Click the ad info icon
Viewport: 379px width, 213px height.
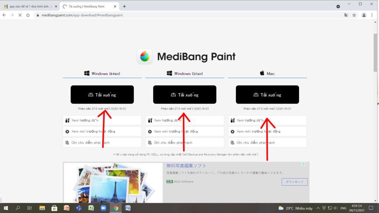pos(303,164)
